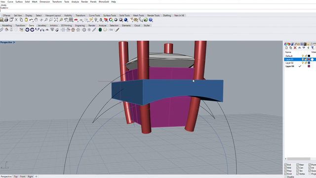Click the command line input field

pos(158,10)
